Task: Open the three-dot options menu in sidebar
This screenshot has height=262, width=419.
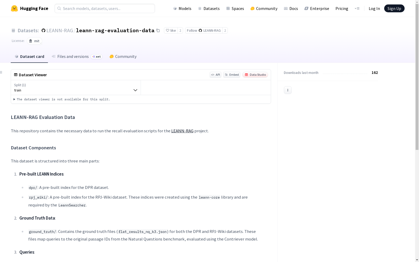Action: click(x=288, y=90)
